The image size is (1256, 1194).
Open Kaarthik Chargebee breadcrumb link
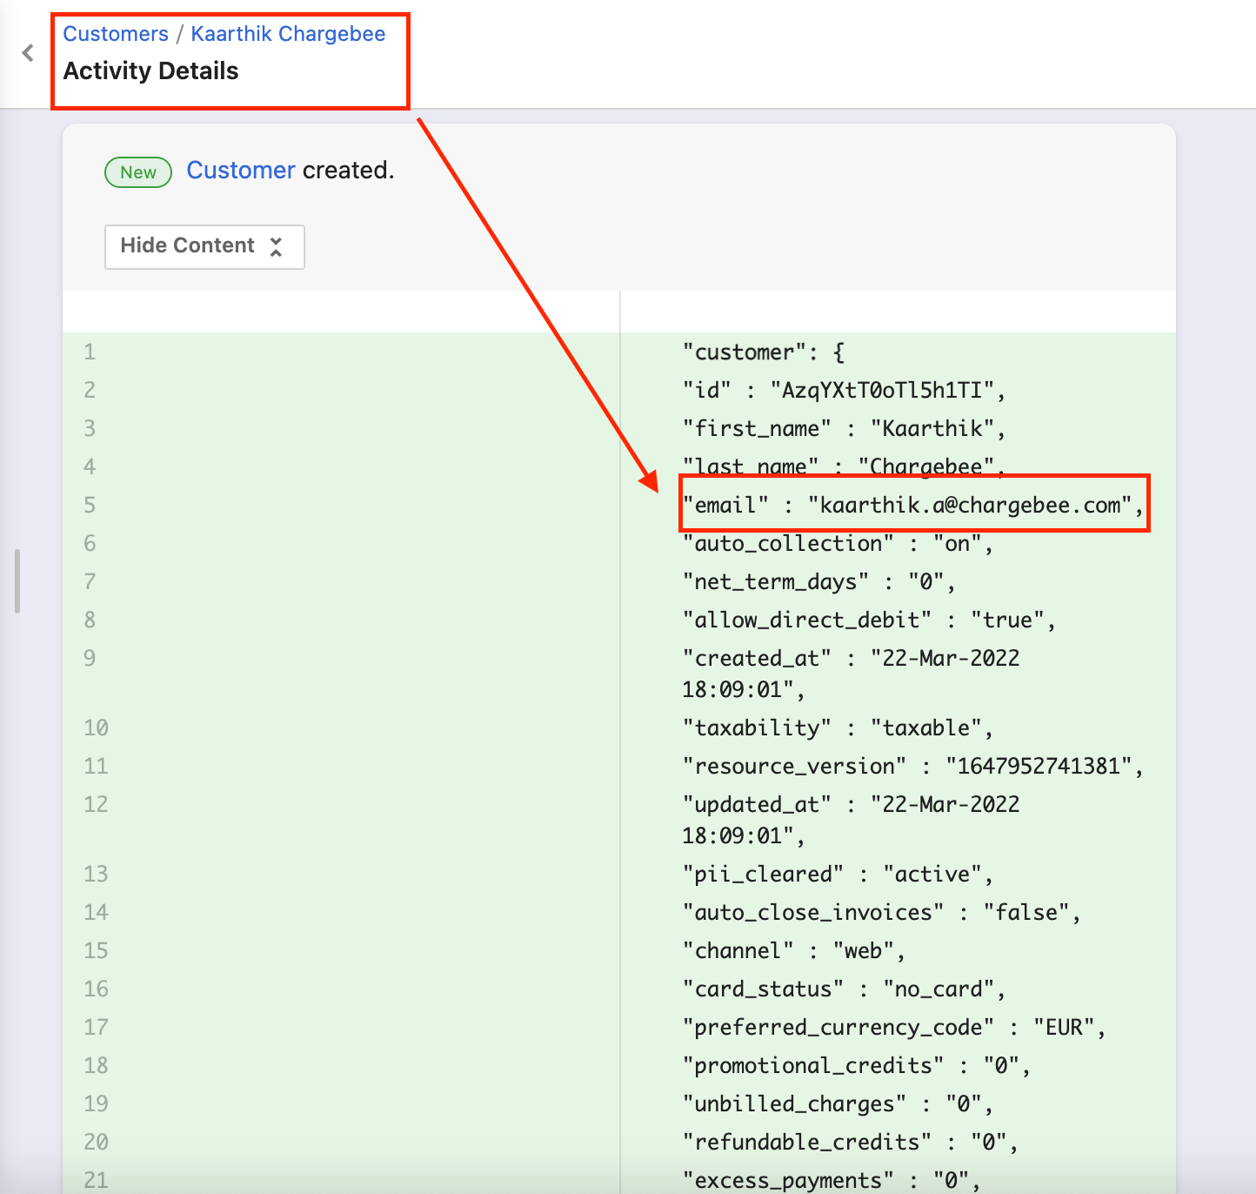click(288, 34)
